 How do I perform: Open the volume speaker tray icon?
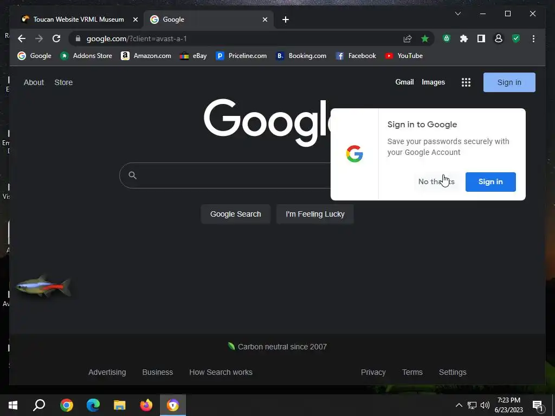(485, 405)
